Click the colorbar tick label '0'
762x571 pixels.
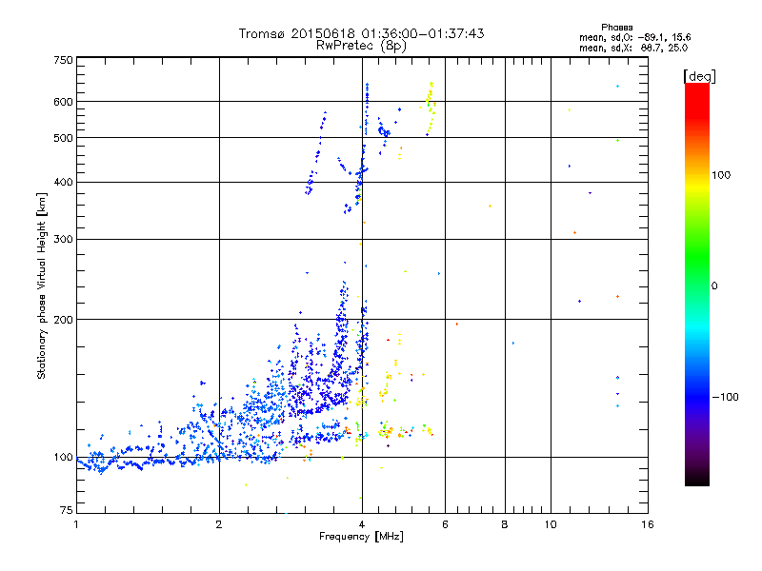[x=714, y=285]
